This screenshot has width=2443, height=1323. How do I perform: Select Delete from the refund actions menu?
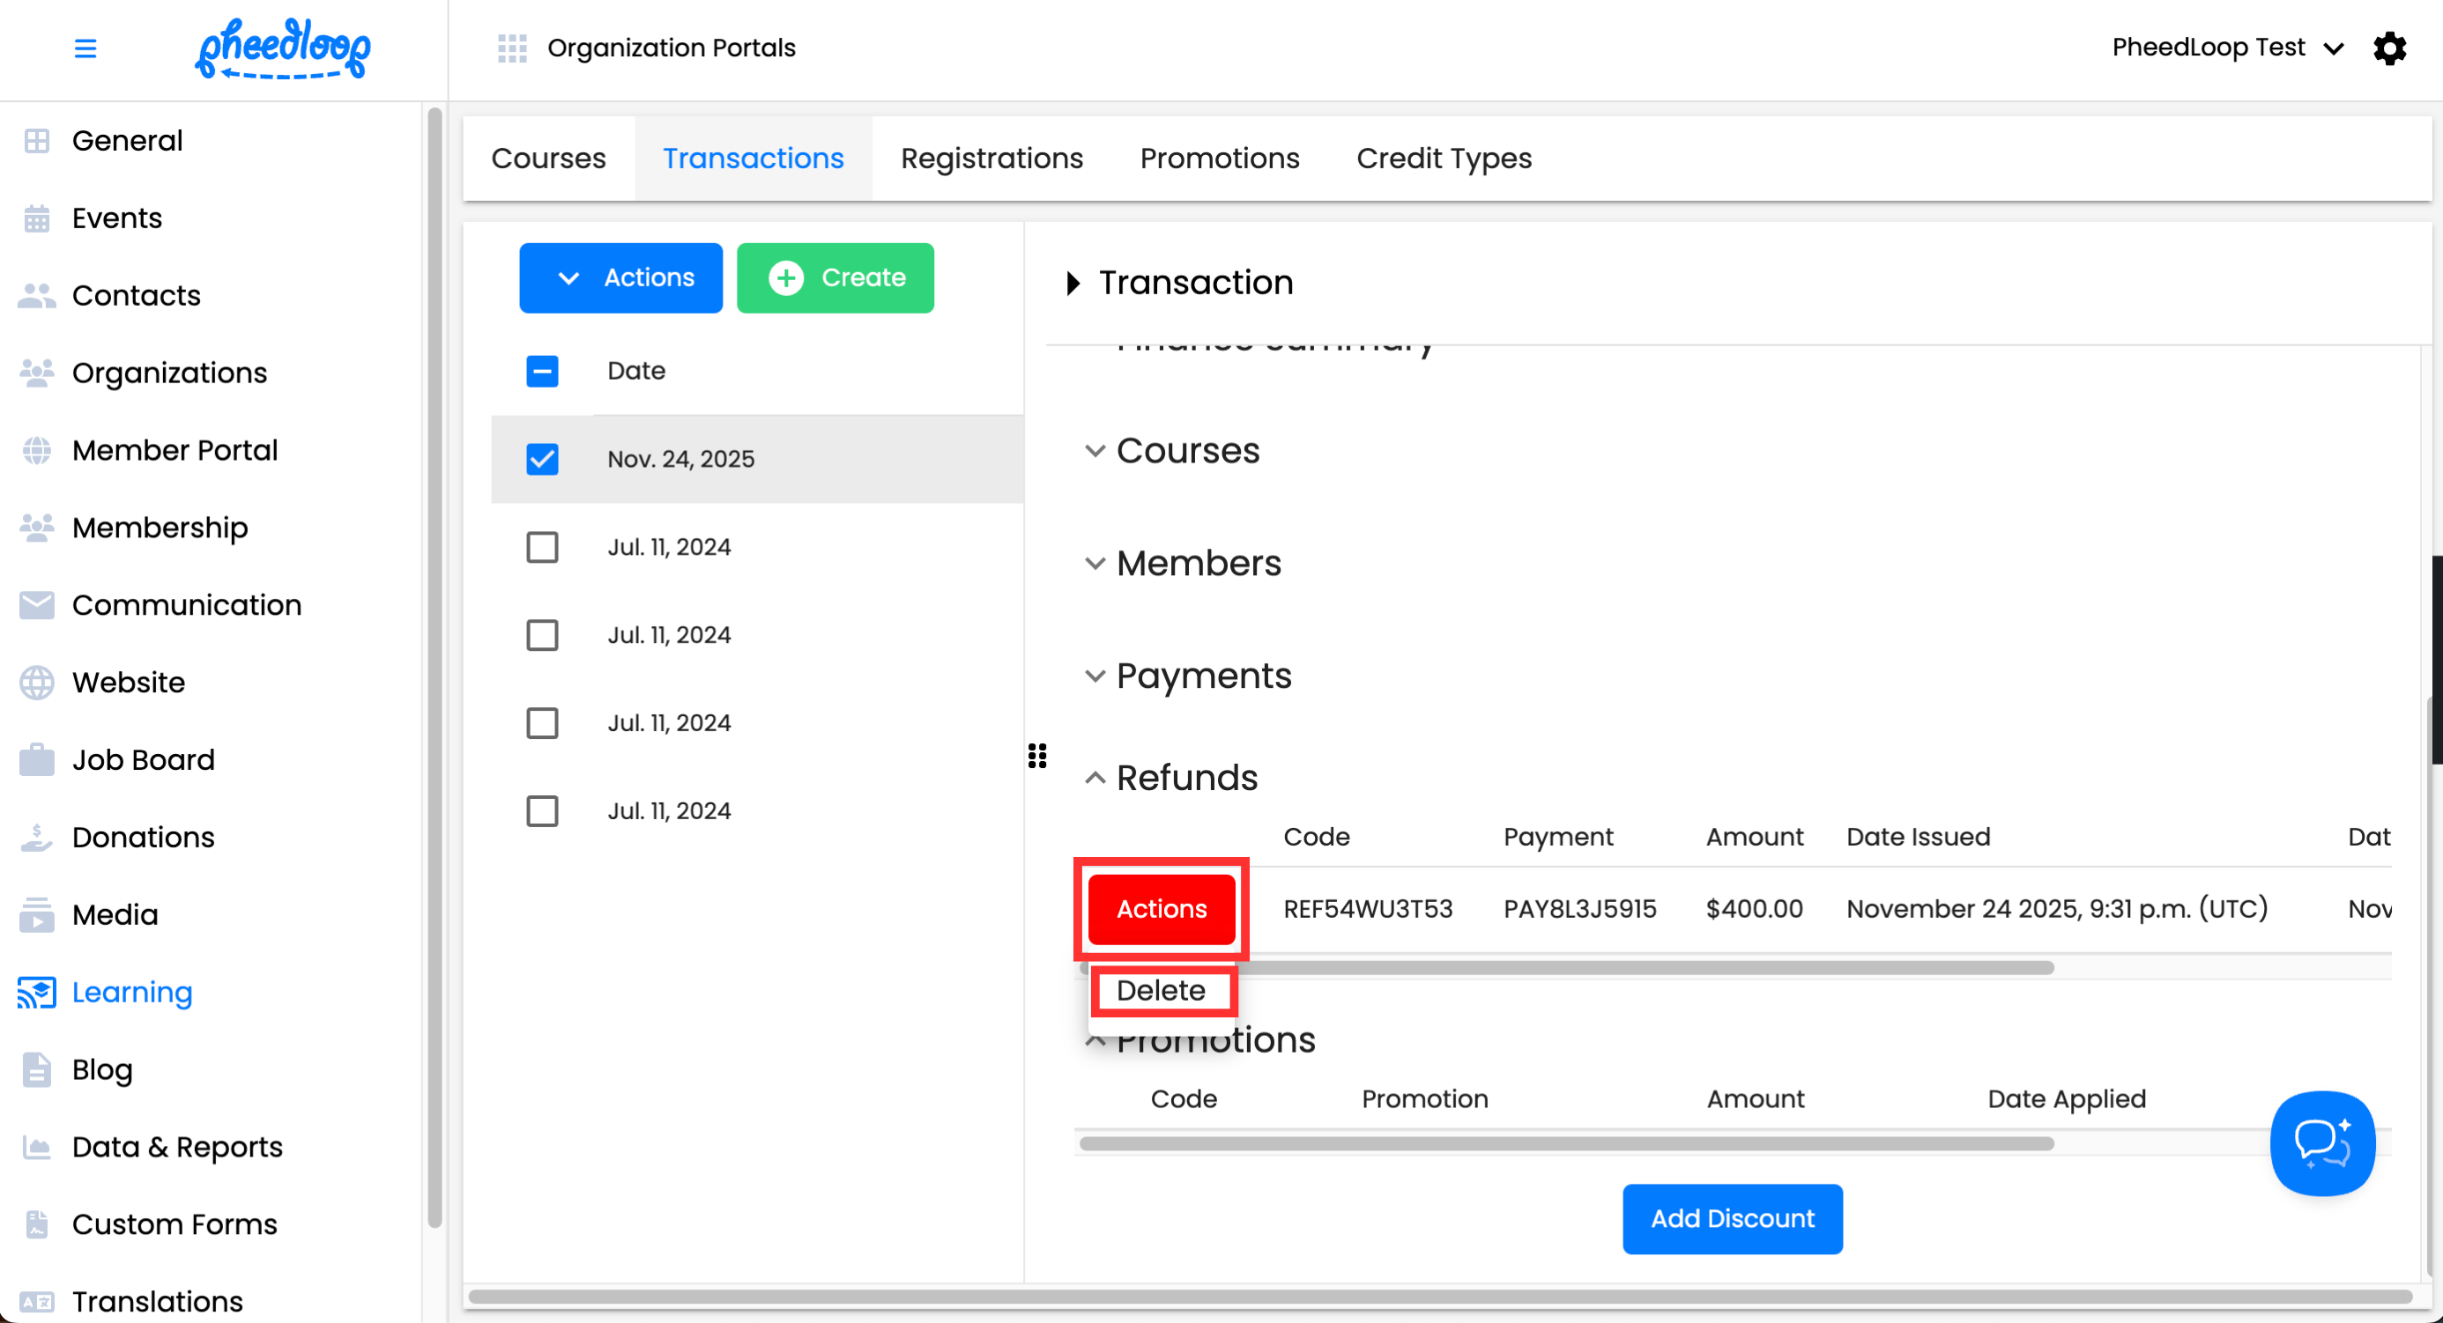click(1161, 990)
